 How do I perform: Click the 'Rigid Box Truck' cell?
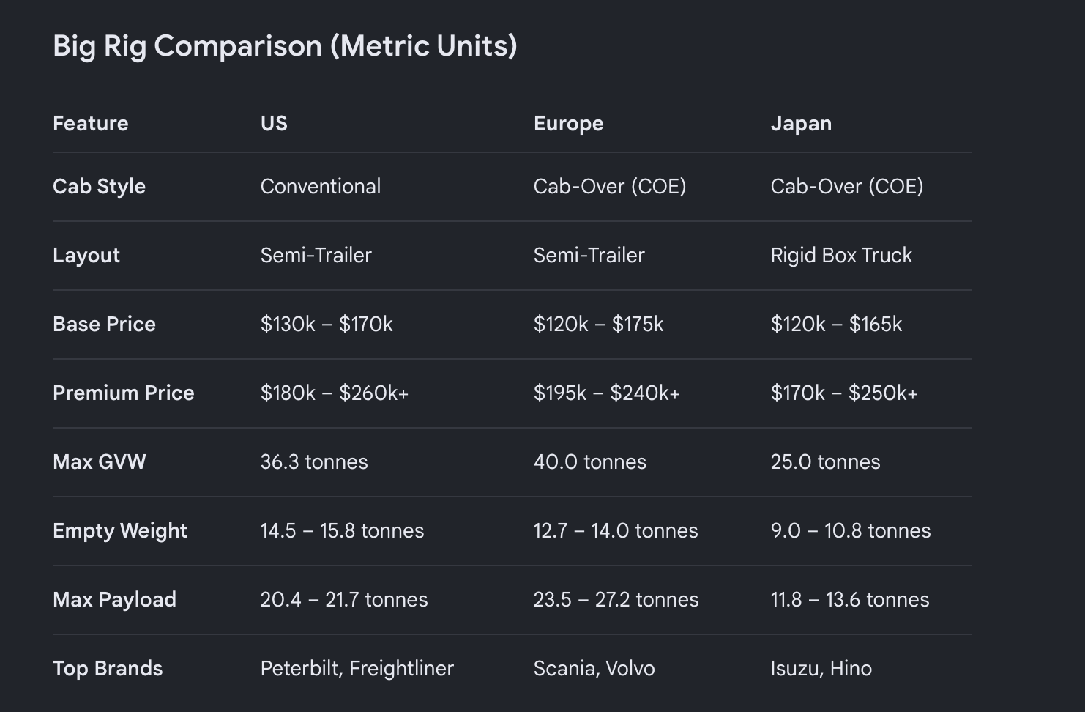[x=841, y=255]
